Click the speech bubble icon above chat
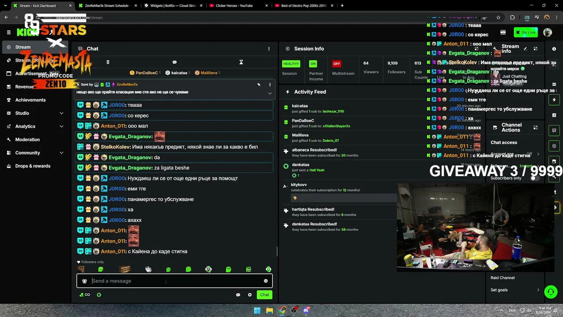Screen dimensions: 563x317 point(175,62)
